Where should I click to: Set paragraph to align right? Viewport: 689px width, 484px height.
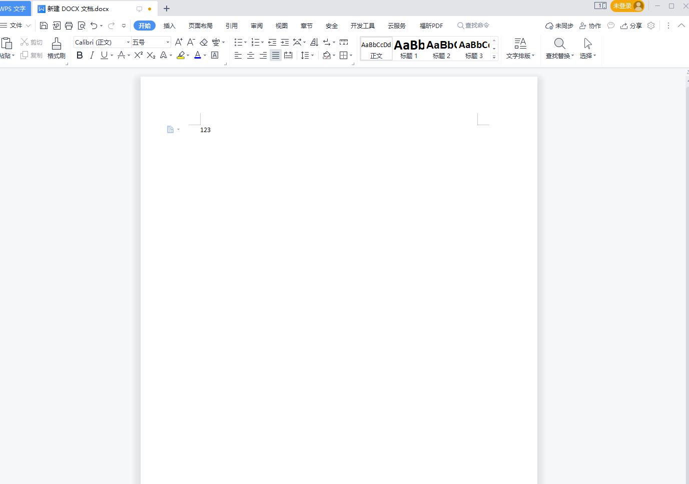coord(263,55)
